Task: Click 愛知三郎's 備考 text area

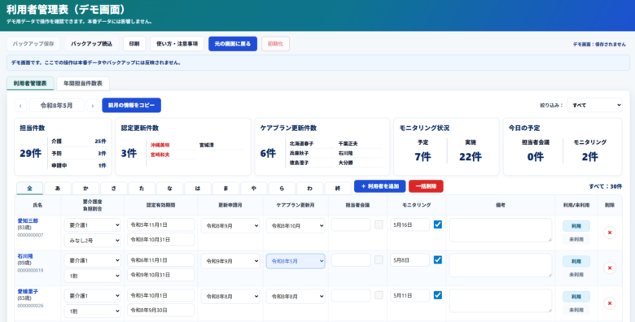Action: click(501, 230)
